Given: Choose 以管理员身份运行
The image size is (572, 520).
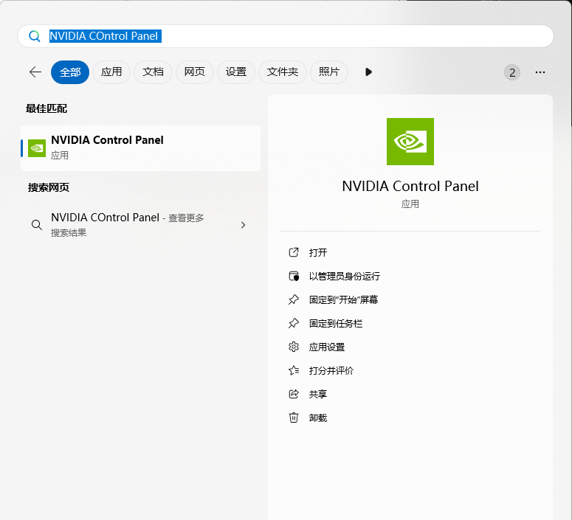Looking at the screenshot, I should tap(345, 276).
